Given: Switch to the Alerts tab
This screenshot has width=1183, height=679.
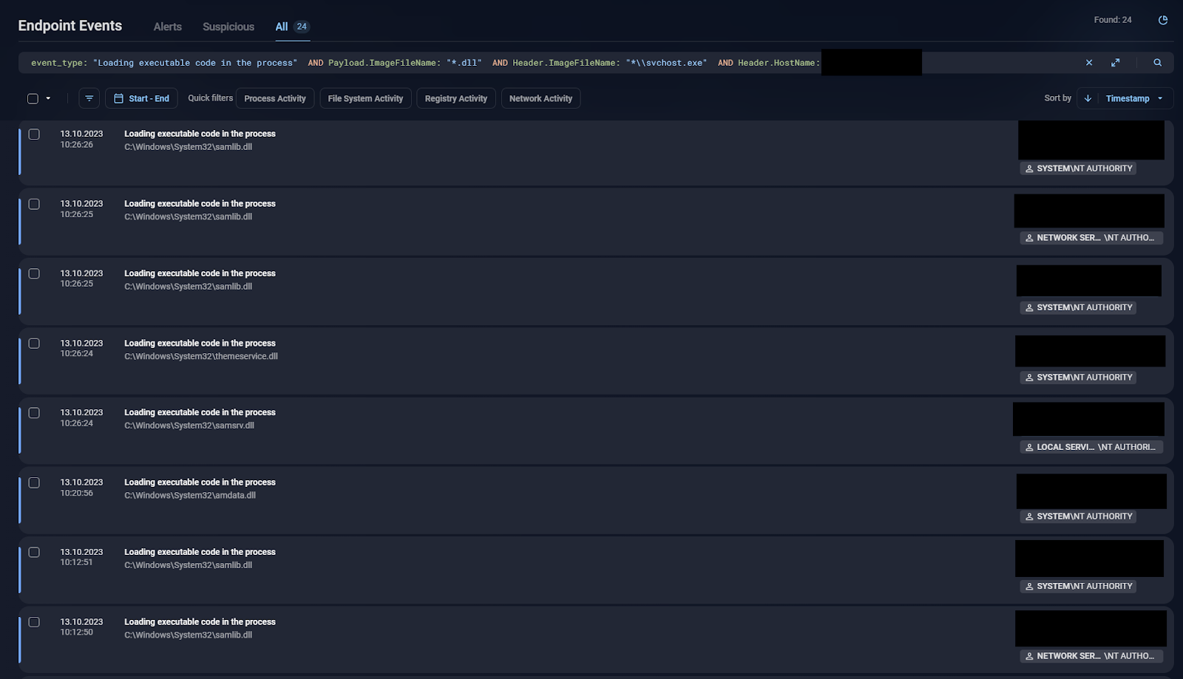Looking at the screenshot, I should (167, 27).
